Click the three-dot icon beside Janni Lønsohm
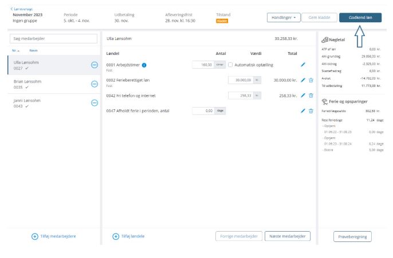Viewport: 393px width, 258px height. point(95,103)
